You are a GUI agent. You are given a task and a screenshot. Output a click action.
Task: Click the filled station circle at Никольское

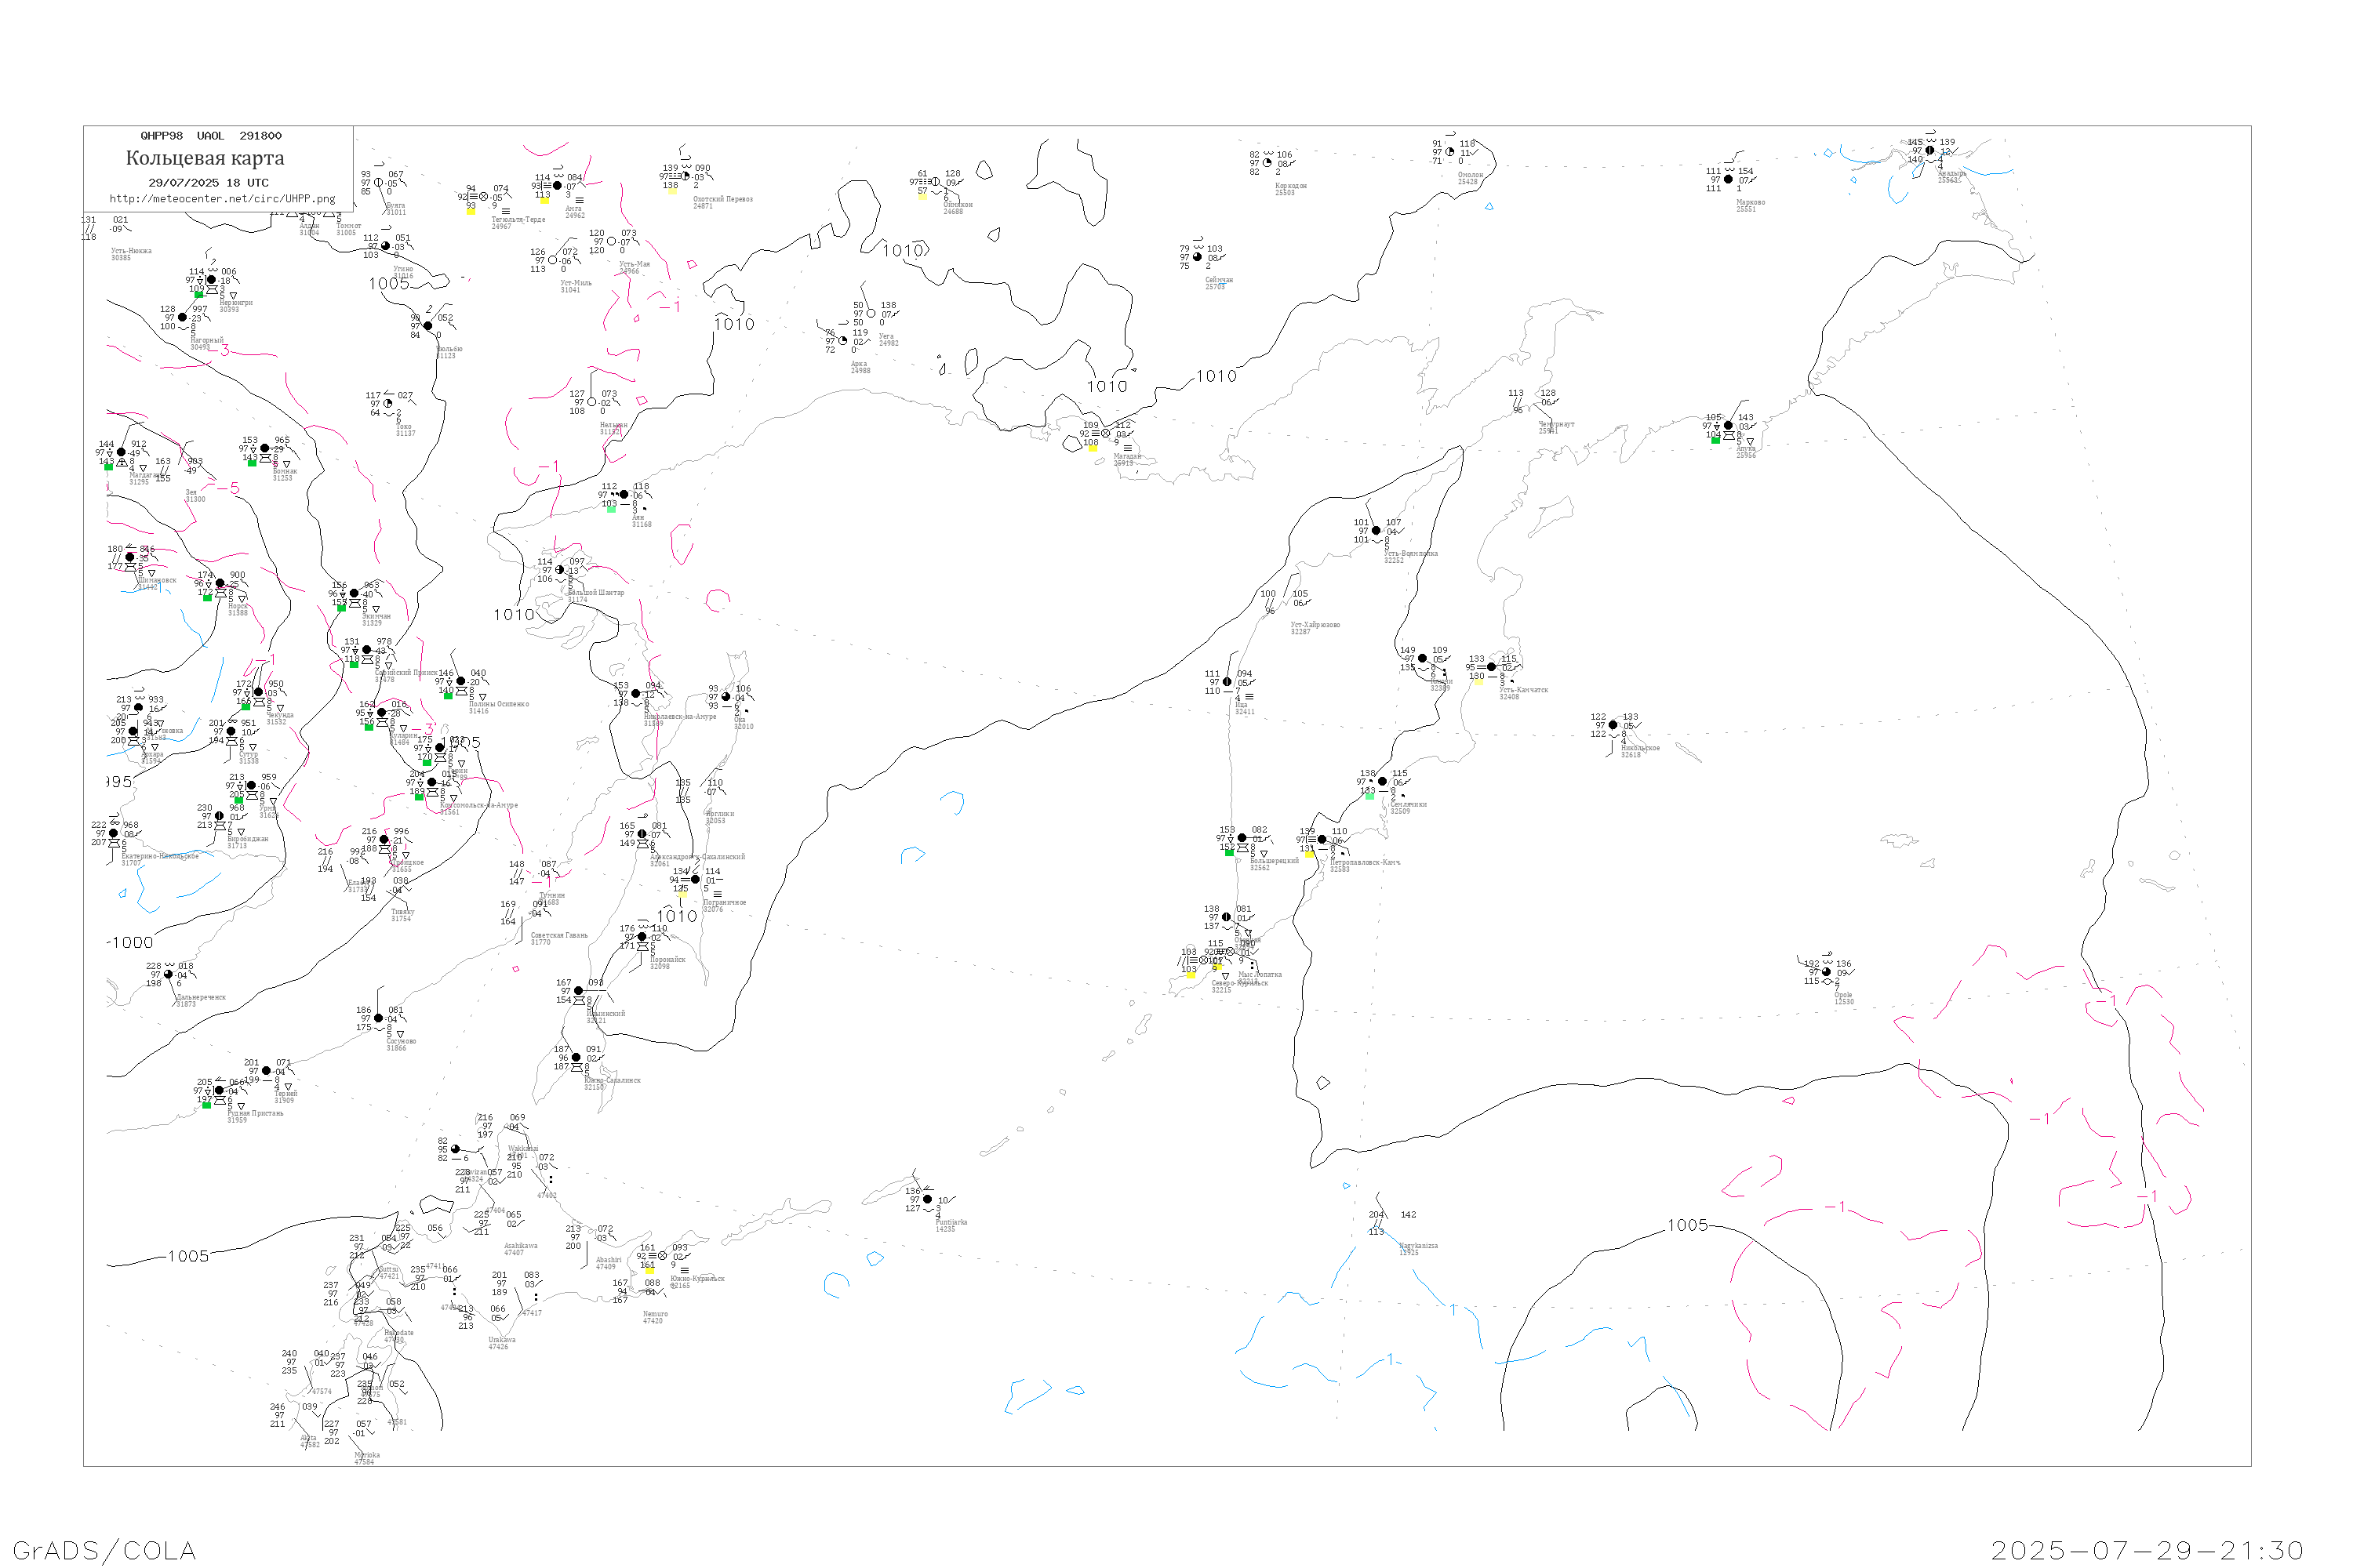point(1613,725)
